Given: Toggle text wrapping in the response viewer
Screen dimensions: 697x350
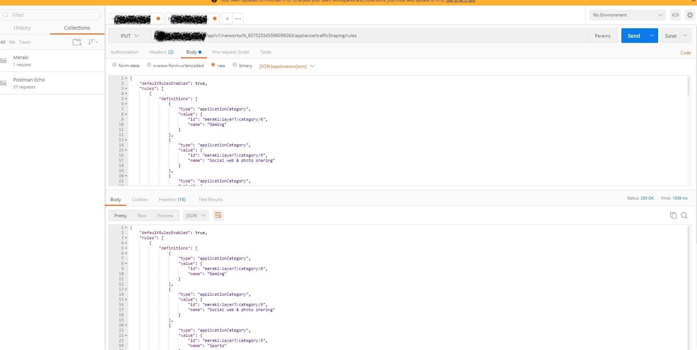Looking at the screenshot, I should coord(218,215).
